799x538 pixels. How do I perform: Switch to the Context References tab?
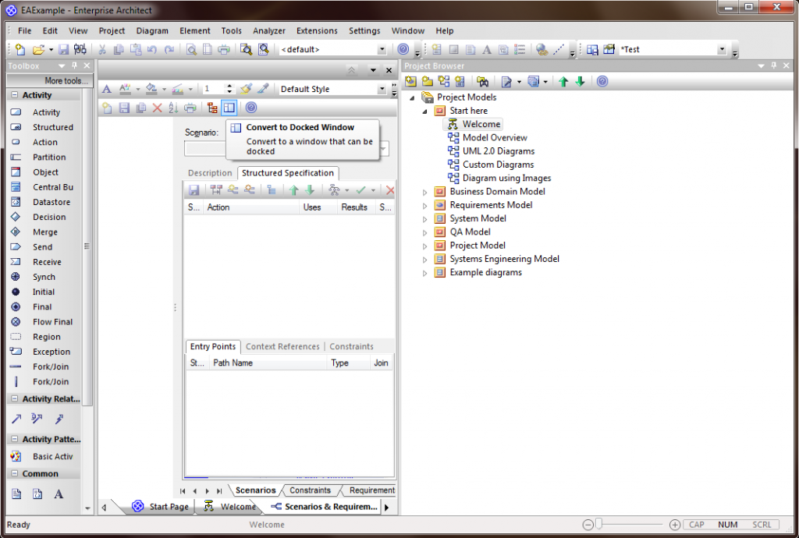tap(282, 347)
